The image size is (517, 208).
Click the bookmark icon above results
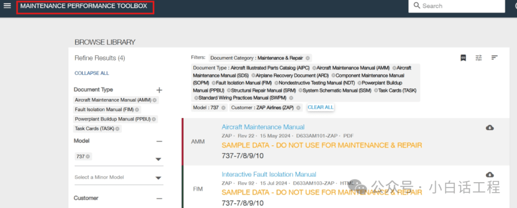tap(463, 58)
